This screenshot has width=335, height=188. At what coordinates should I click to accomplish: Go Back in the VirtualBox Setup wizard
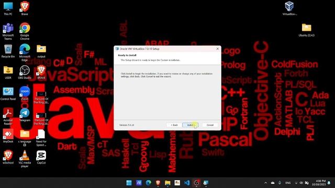(x=174, y=125)
